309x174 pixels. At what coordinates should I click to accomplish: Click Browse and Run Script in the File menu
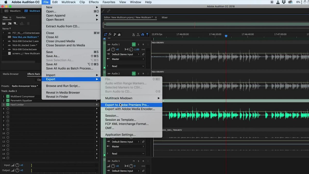click(64, 85)
